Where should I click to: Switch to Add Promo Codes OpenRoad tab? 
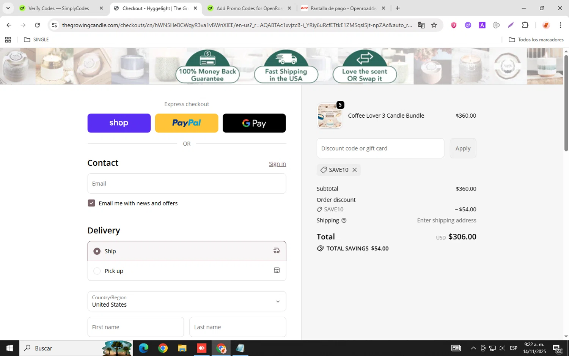coord(249,8)
